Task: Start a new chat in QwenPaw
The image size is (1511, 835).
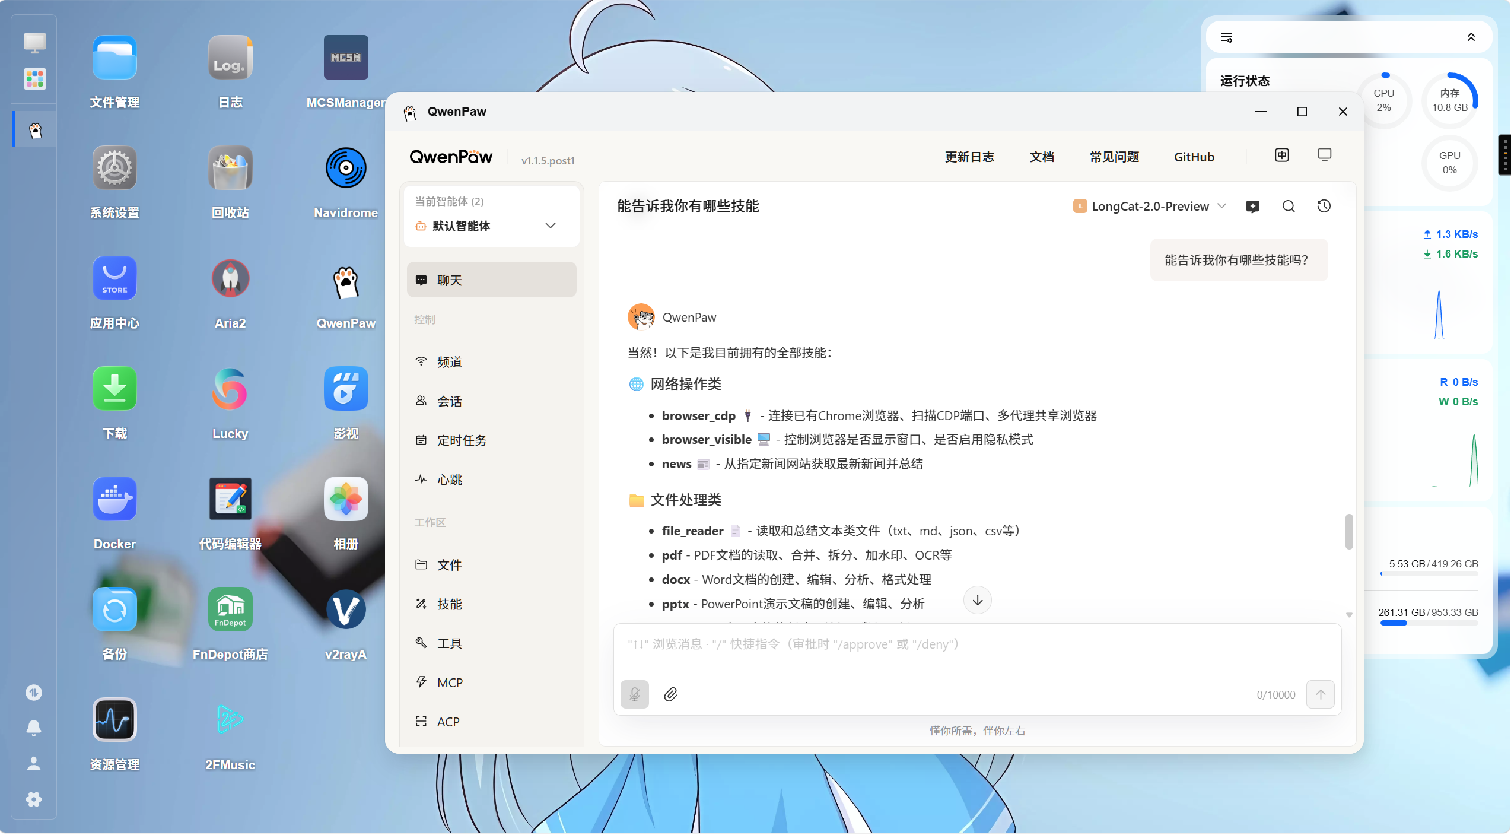Action: click(1253, 207)
